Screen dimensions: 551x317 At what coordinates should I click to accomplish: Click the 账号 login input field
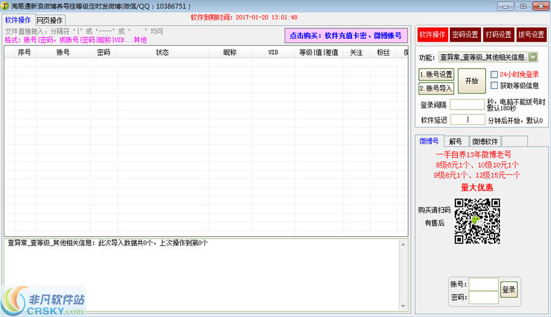coord(484,285)
